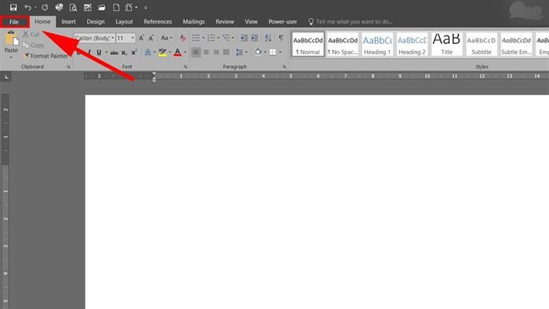The height and width of the screenshot is (309, 549).
Task: Click the Bullets list icon
Action: 196,38
